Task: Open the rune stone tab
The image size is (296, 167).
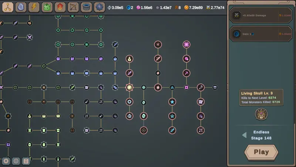Action: coord(21,7)
